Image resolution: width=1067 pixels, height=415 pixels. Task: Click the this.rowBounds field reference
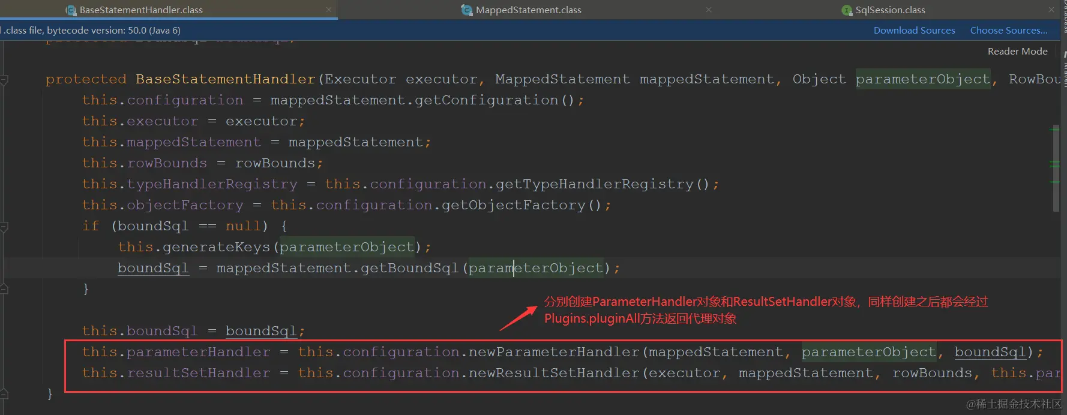(144, 163)
